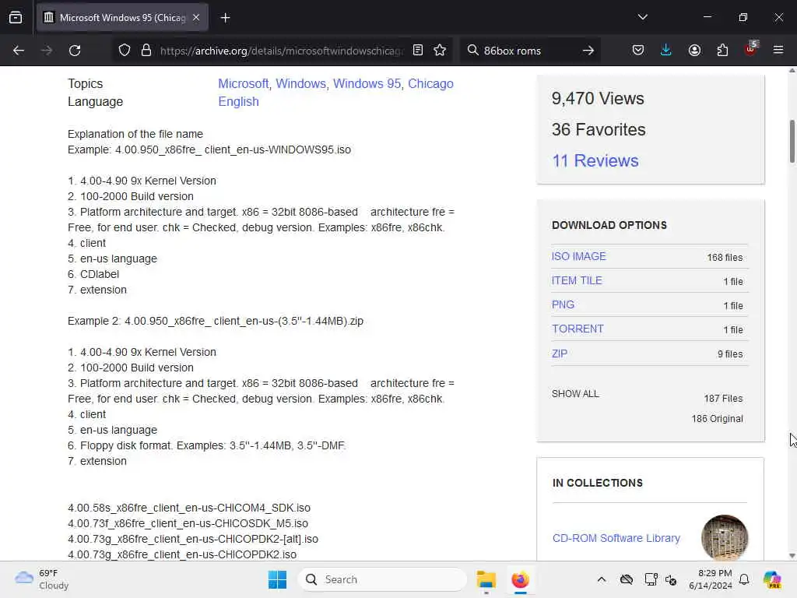Open the notification bell

tap(744, 579)
